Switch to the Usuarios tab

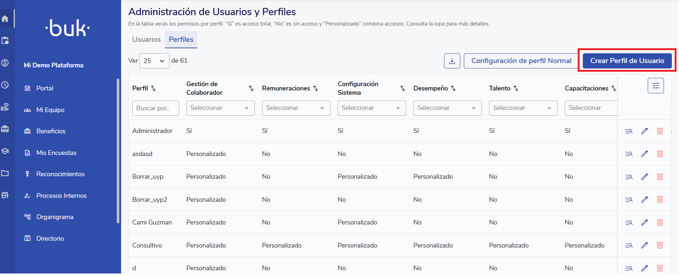146,40
